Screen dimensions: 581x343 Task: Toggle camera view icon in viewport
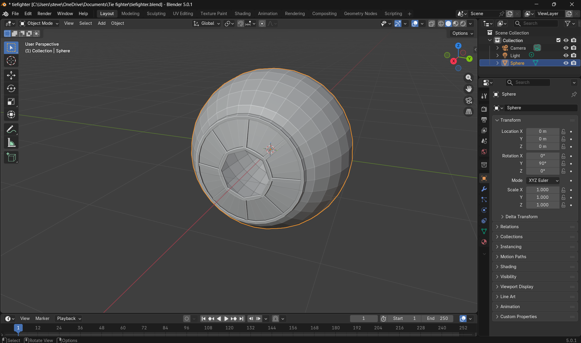click(469, 100)
